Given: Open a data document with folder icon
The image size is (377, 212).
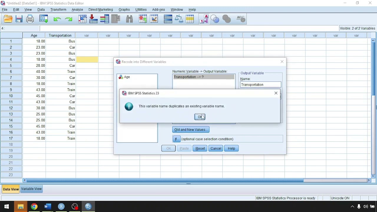Looking at the screenshot, I should [8, 19].
